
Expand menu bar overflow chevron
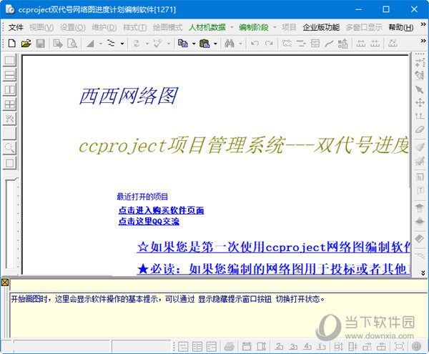[x=423, y=24]
